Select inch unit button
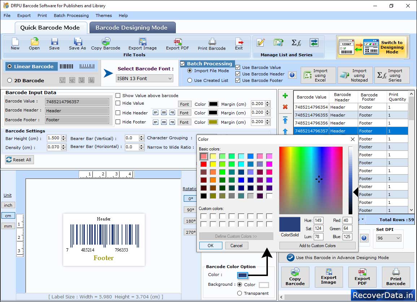The width and height of the screenshot is (417, 302). point(8,205)
